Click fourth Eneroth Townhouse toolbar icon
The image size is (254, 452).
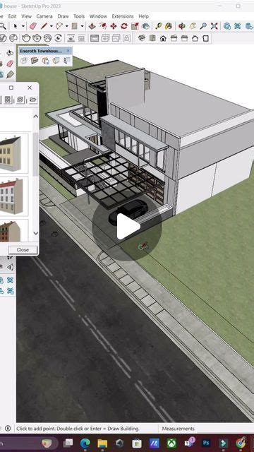[x=56, y=61]
